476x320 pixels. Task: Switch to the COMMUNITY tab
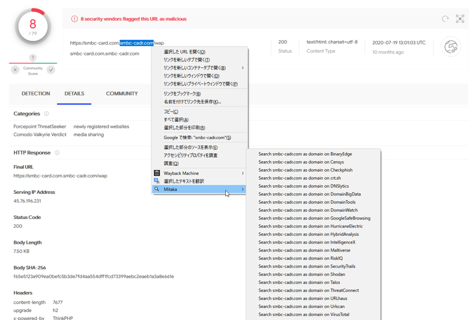122,94
